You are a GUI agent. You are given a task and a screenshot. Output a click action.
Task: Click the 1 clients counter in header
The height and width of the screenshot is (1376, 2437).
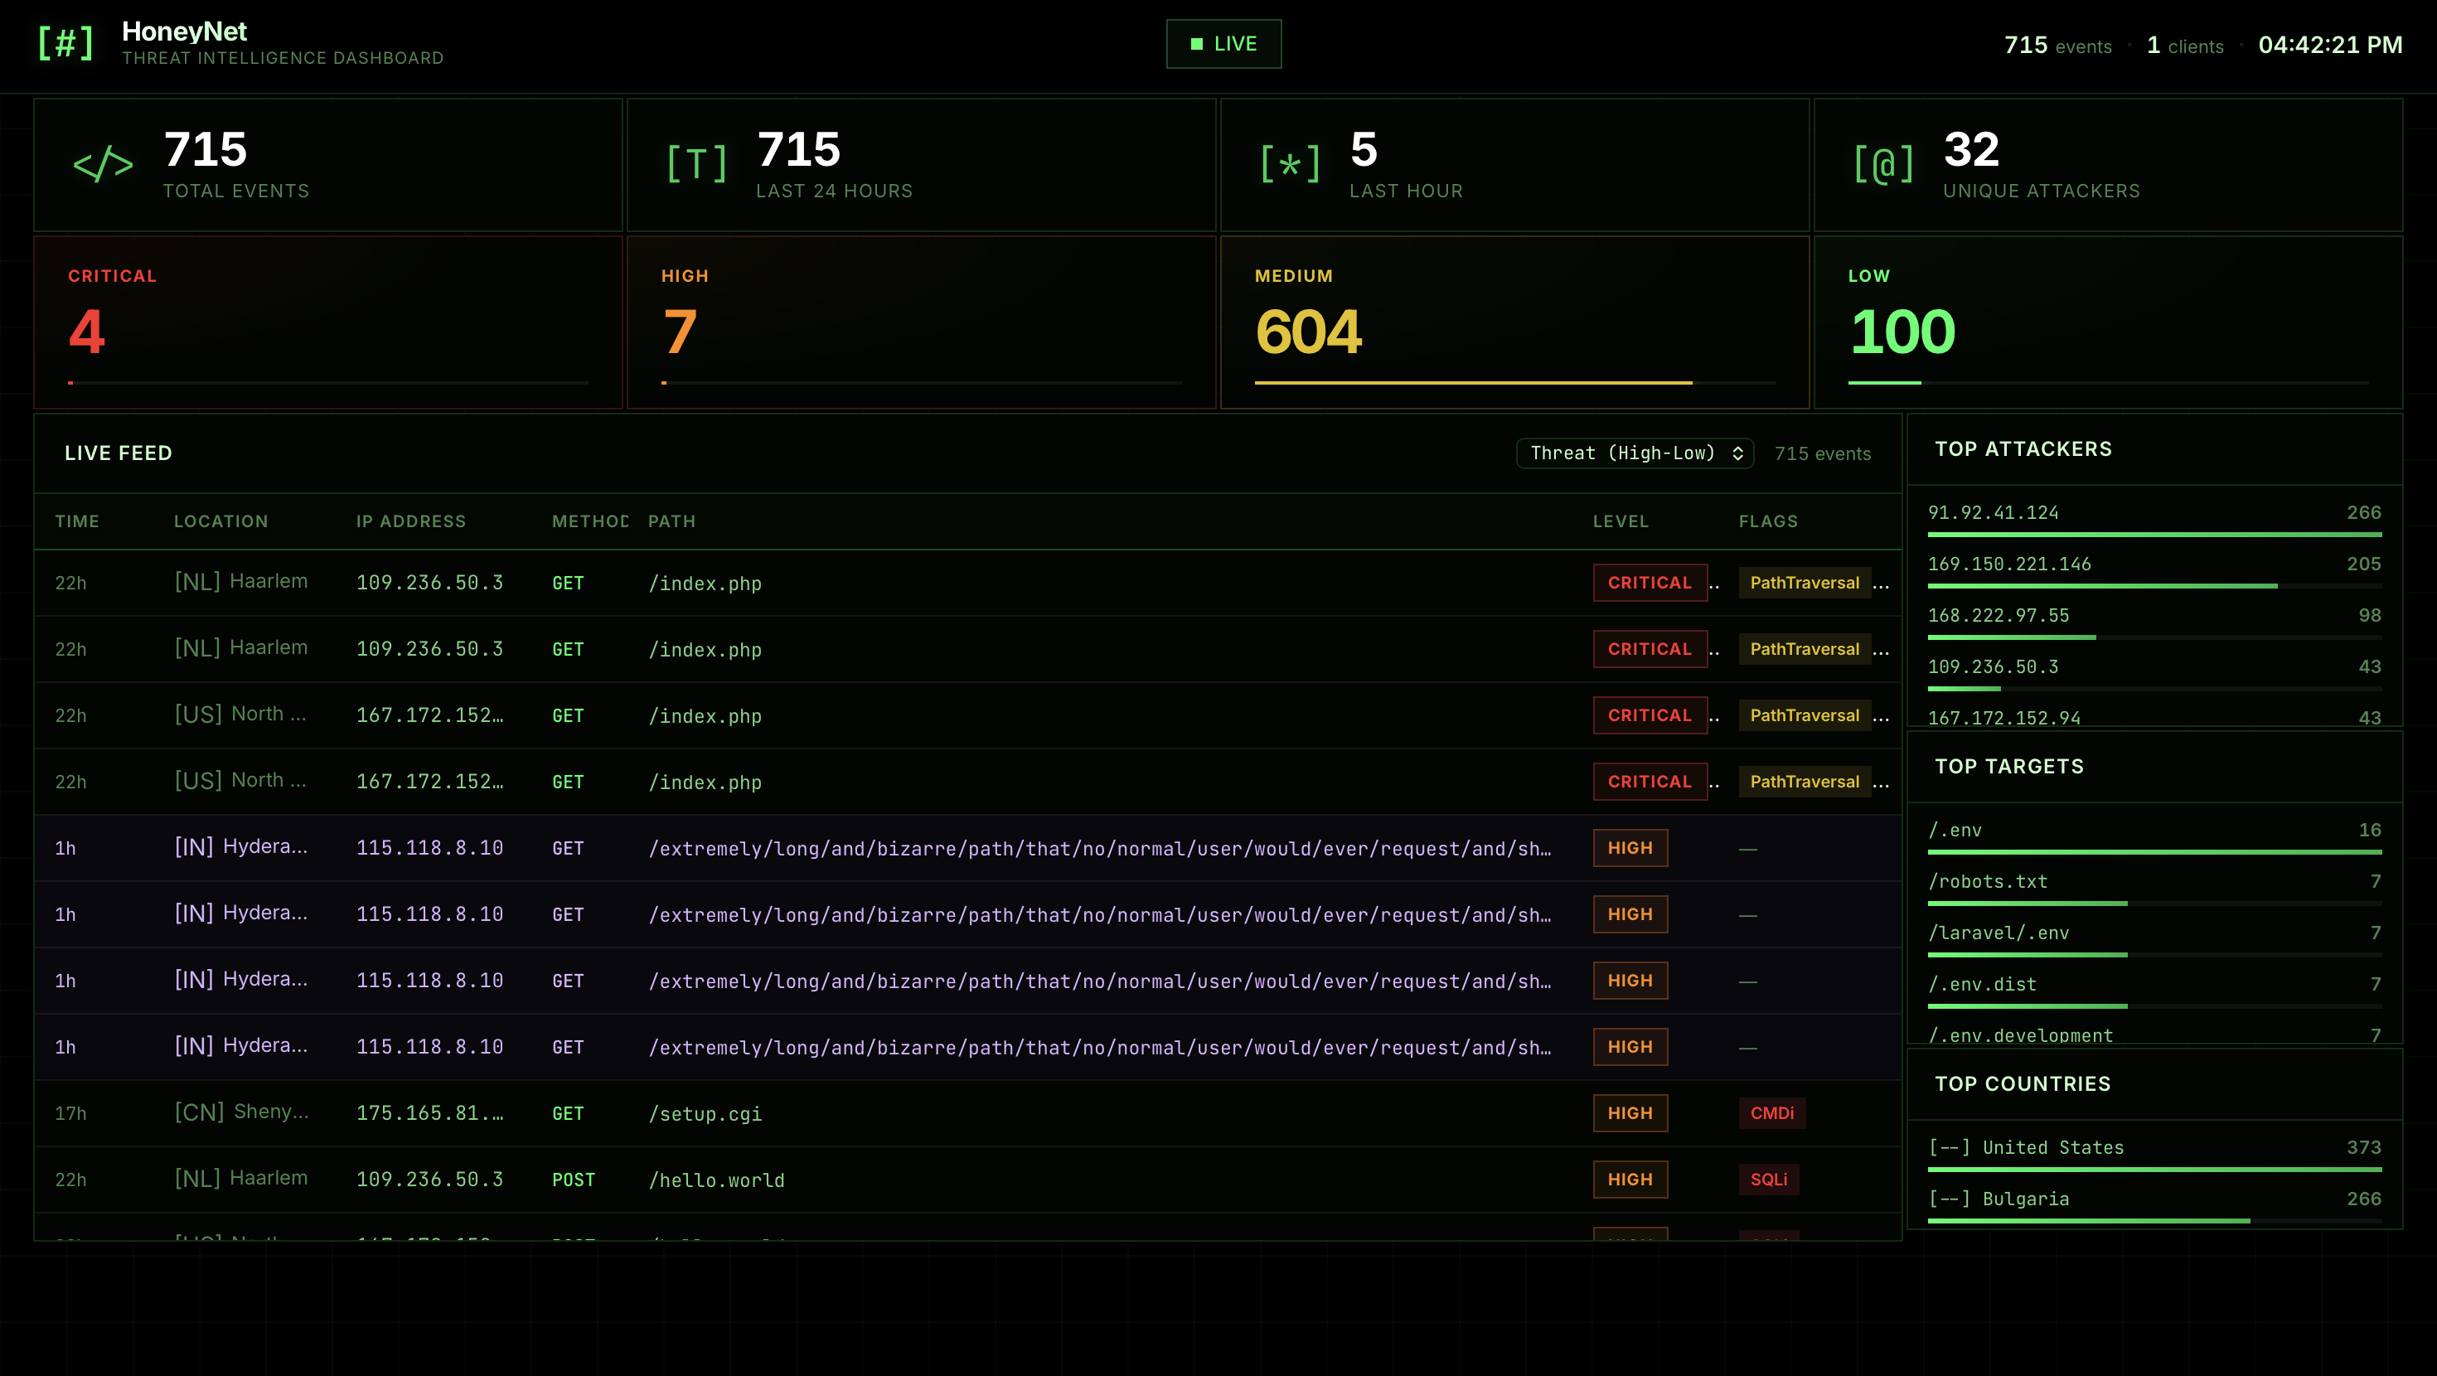(2185, 46)
